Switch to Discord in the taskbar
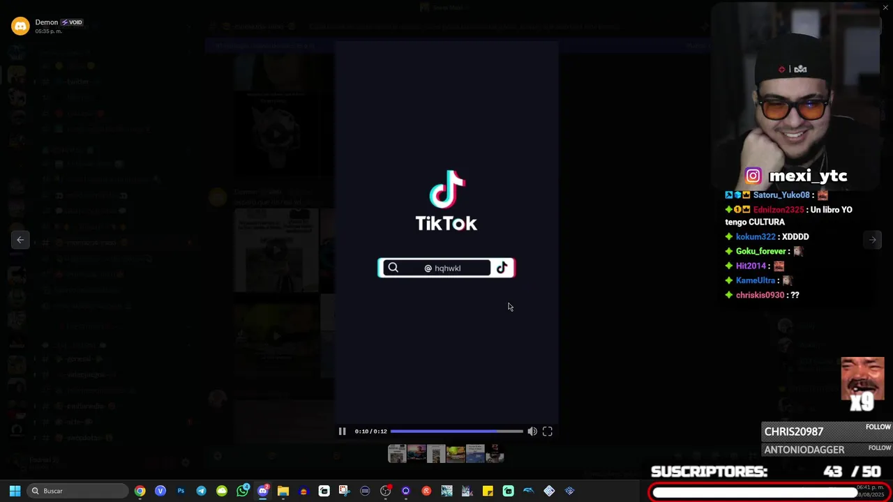This screenshot has width=893, height=502. [263, 491]
